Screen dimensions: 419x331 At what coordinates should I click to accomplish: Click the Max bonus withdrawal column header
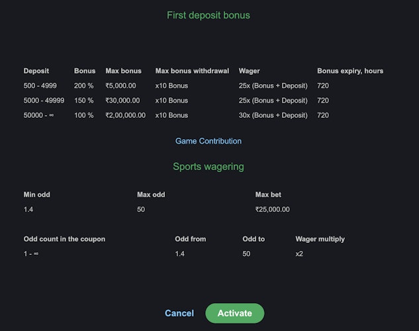(192, 71)
